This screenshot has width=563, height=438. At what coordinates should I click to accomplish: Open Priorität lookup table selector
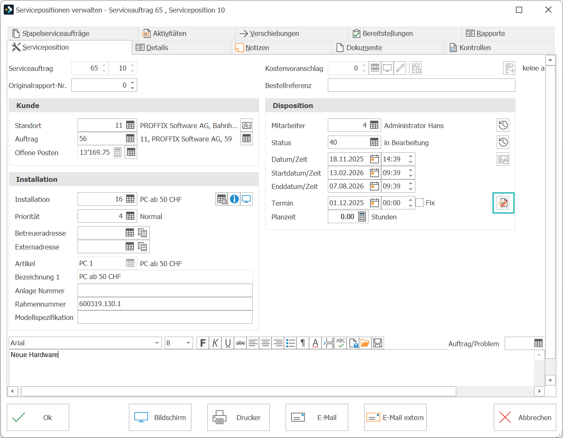(130, 216)
